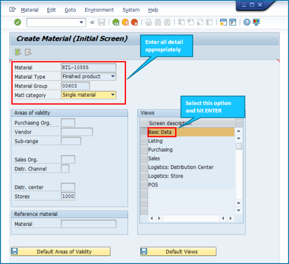This screenshot has height=264, width=289.
Task: Click the Screen description column header
Action: click(191, 123)
